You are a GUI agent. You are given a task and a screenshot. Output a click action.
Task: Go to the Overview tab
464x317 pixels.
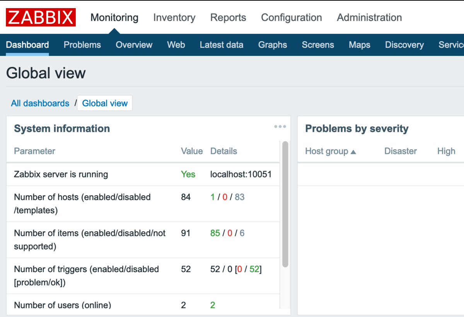(x=134, y=45)
